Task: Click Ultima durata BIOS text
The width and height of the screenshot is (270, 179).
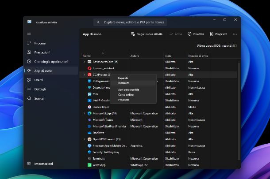Action: (x=216, y=45)
